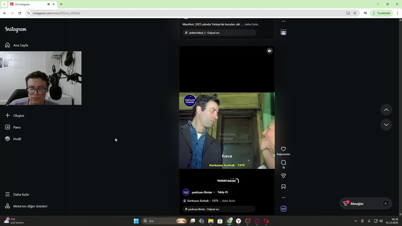Bookmark this page with the star
402x226 pixels.
point(355,13)
